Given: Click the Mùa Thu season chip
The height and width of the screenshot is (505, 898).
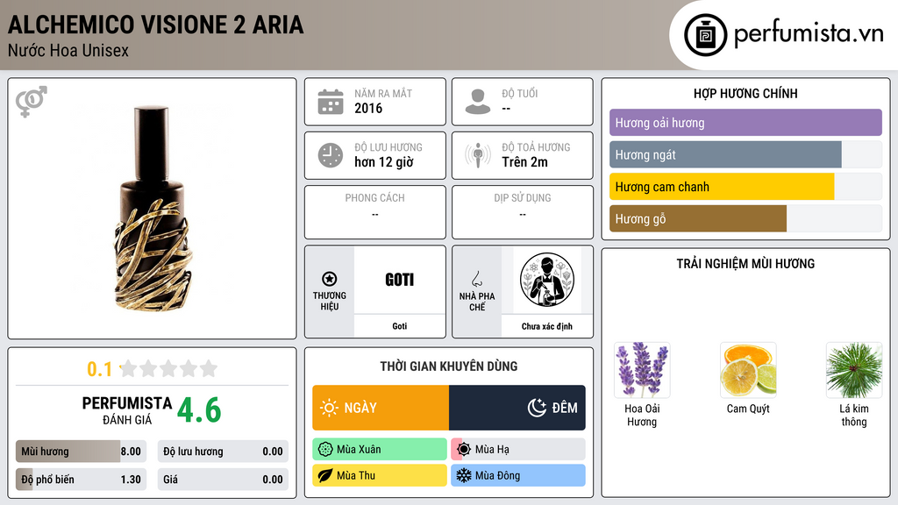Looking at the screenshot, I should (x=380, y=475).
